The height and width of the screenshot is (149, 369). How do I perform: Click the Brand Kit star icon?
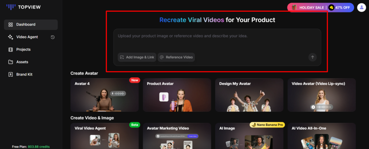pos(10,74)
